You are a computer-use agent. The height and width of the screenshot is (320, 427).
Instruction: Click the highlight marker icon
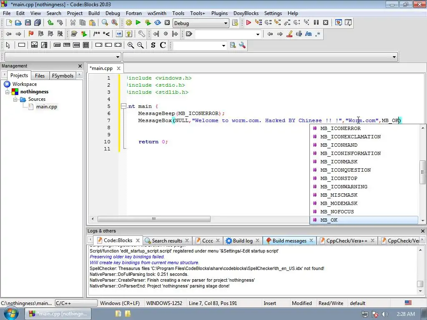(289, 34)
